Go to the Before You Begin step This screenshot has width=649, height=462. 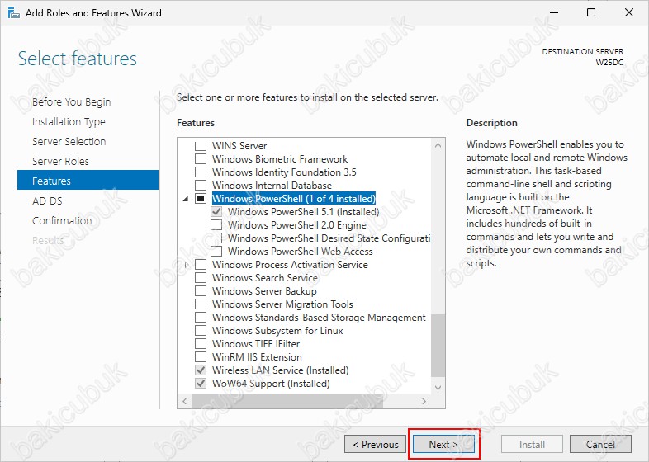[x=72, y=102]
